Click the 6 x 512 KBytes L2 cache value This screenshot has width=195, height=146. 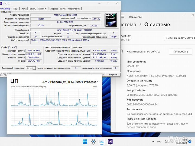pos(99,58)
